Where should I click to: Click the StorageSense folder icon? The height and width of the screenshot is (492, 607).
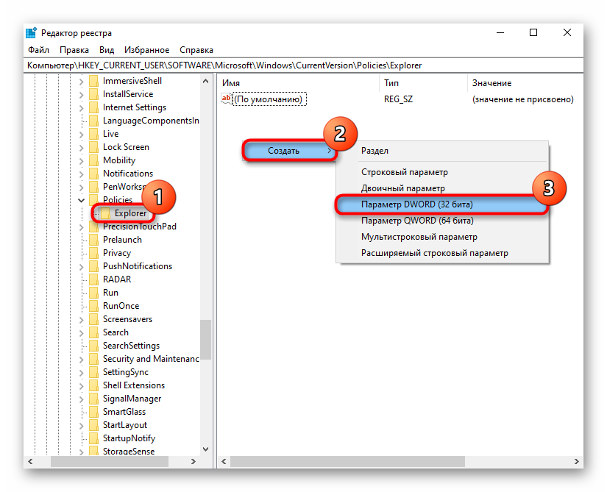click(93, 452)
